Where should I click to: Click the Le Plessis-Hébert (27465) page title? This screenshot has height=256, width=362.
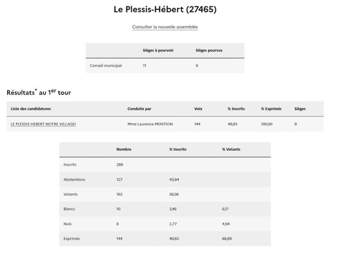coord(165,10)
